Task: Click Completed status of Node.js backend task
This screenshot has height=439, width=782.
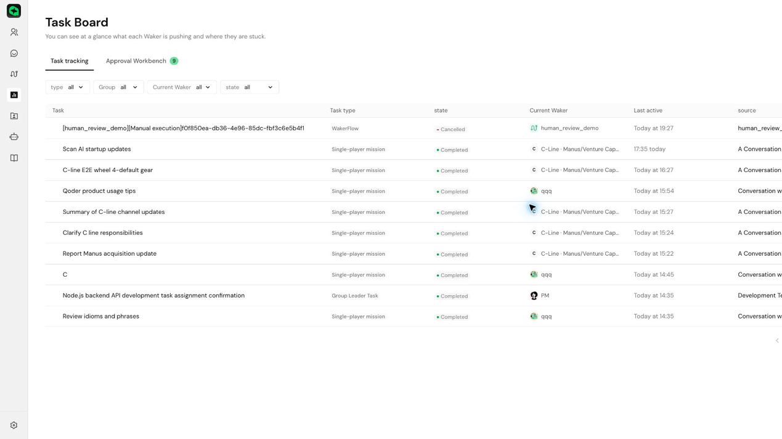Action: click(452, 296)
